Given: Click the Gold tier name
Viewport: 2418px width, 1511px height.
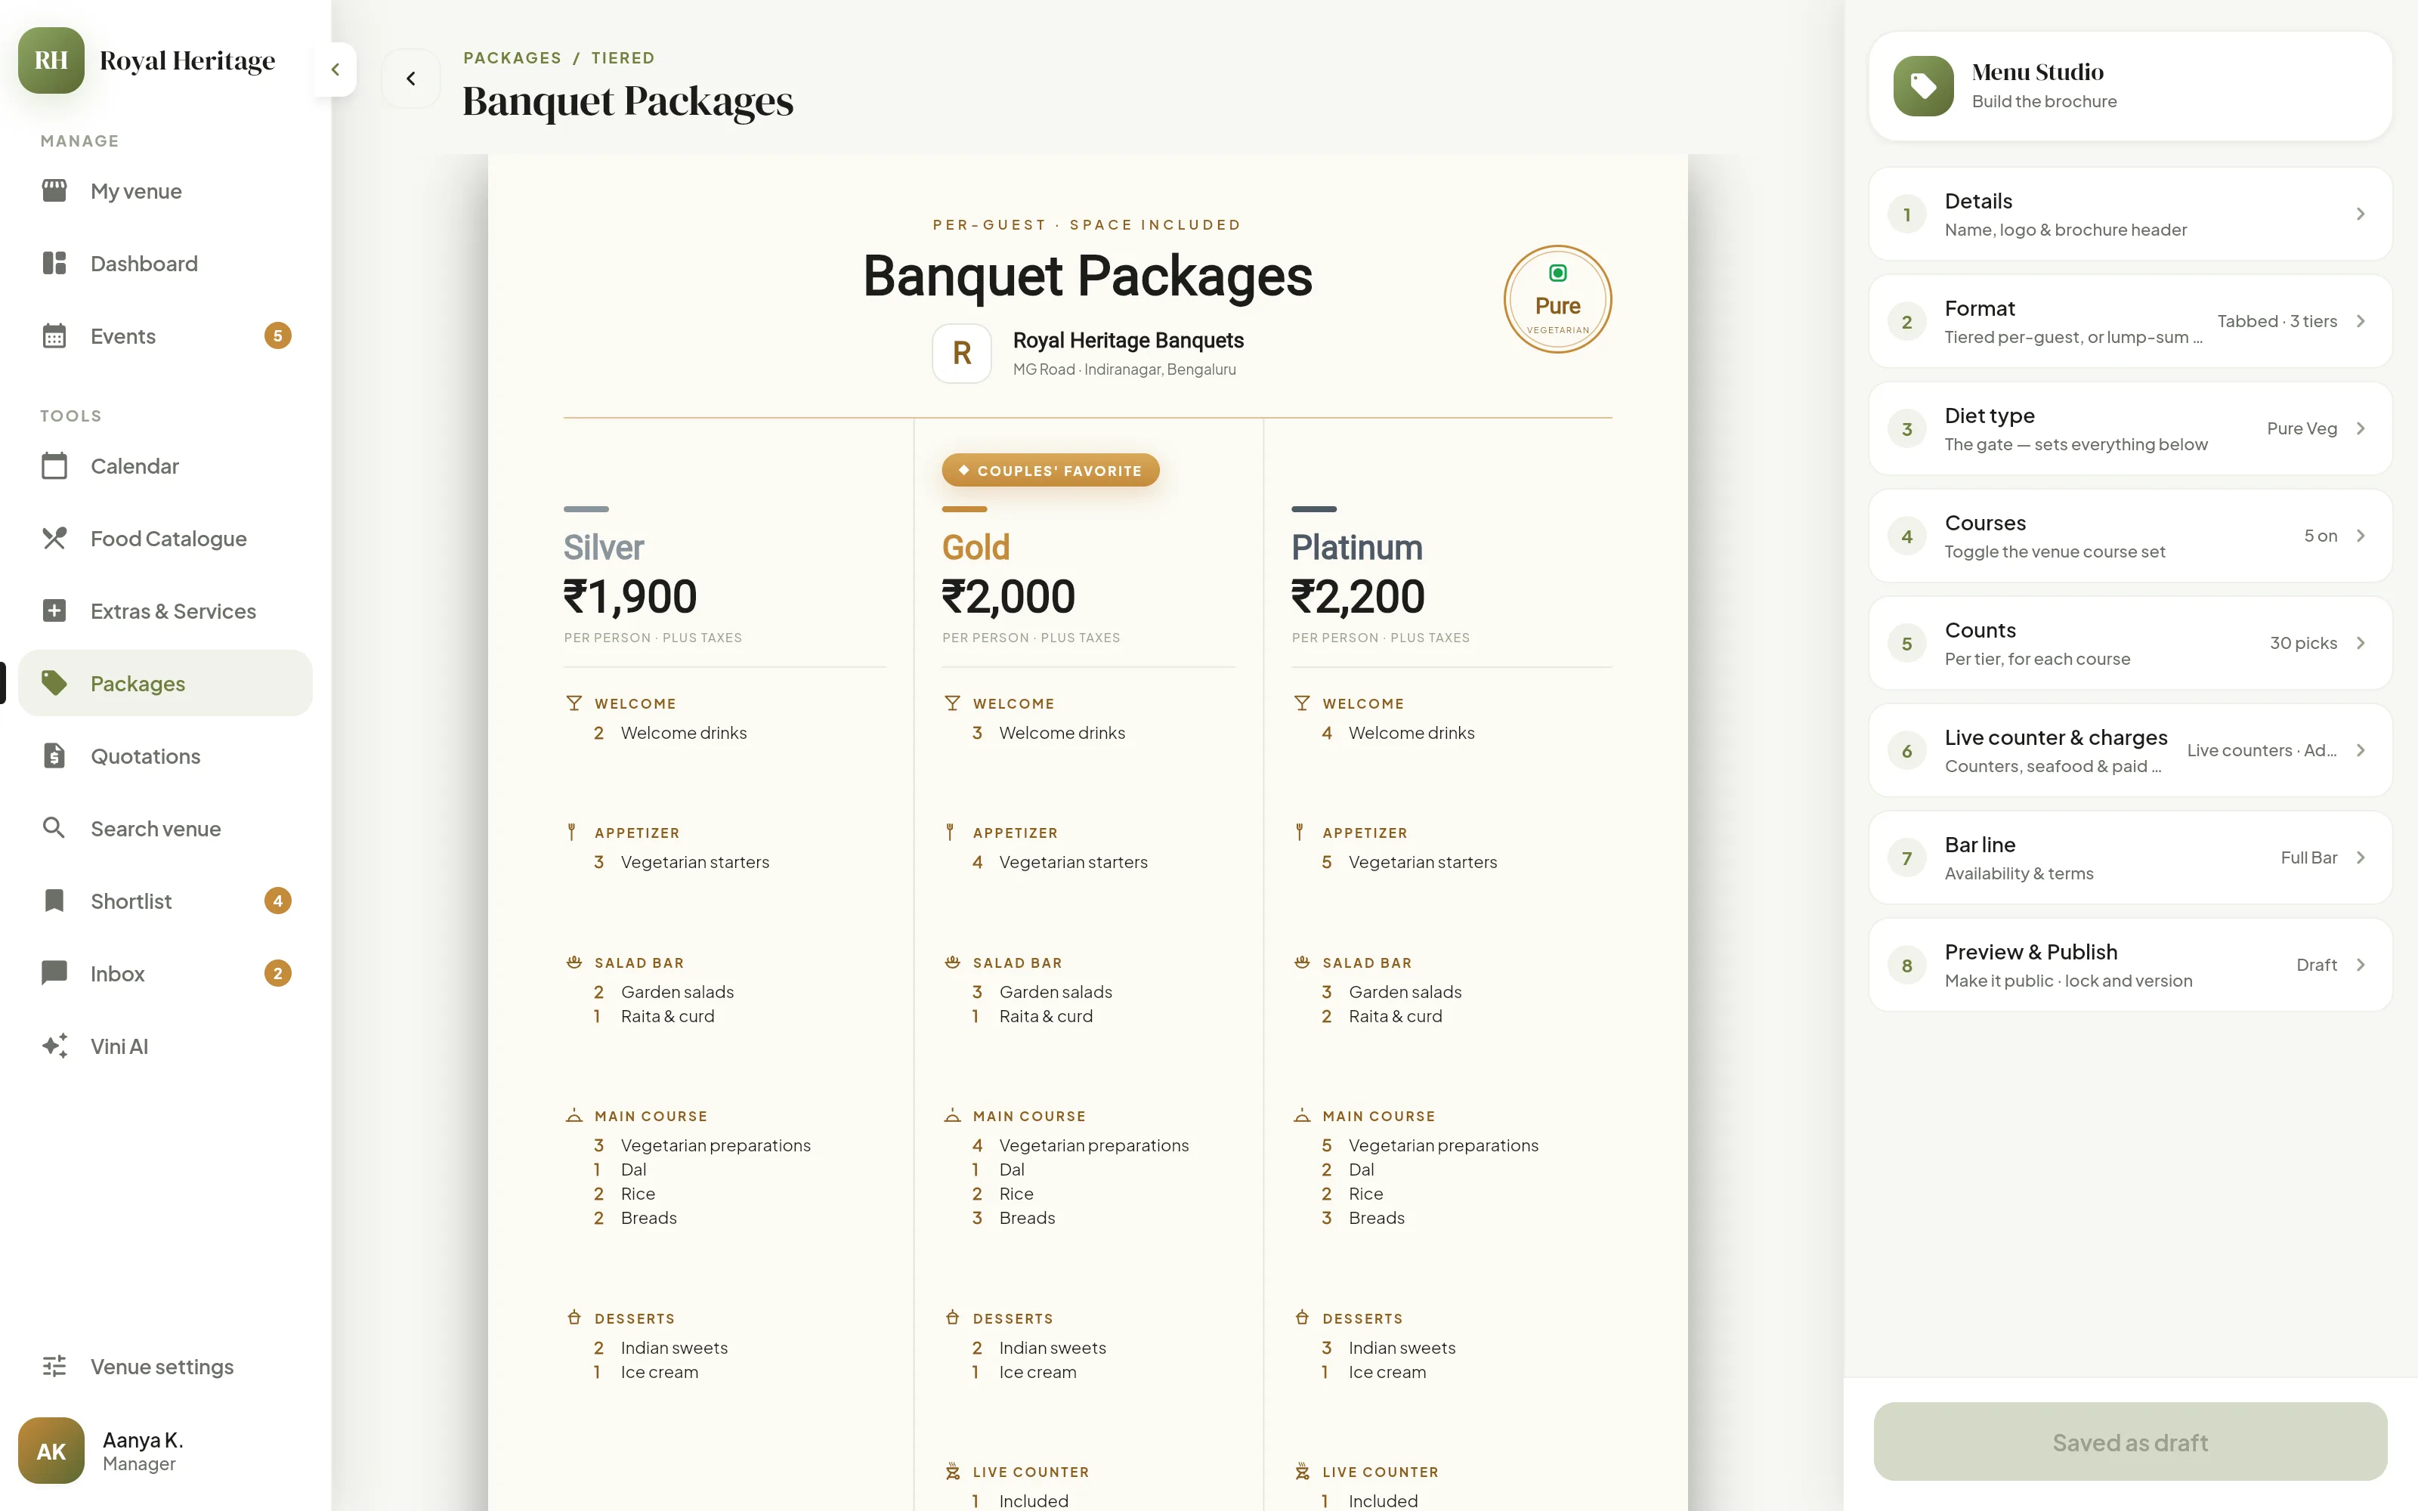Looking at the screenshot, I should coord(976,548).
